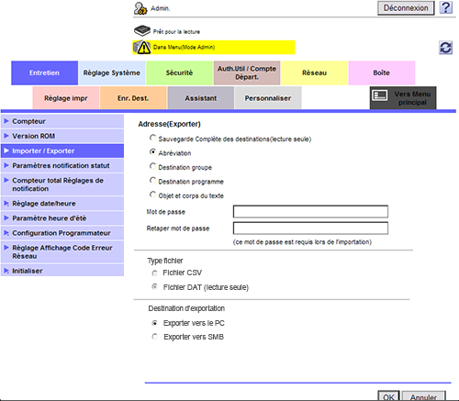This screenshot has height=401, width=459.
Task: Switch to the Enr. Dest. tab
Action: point(133,98)
